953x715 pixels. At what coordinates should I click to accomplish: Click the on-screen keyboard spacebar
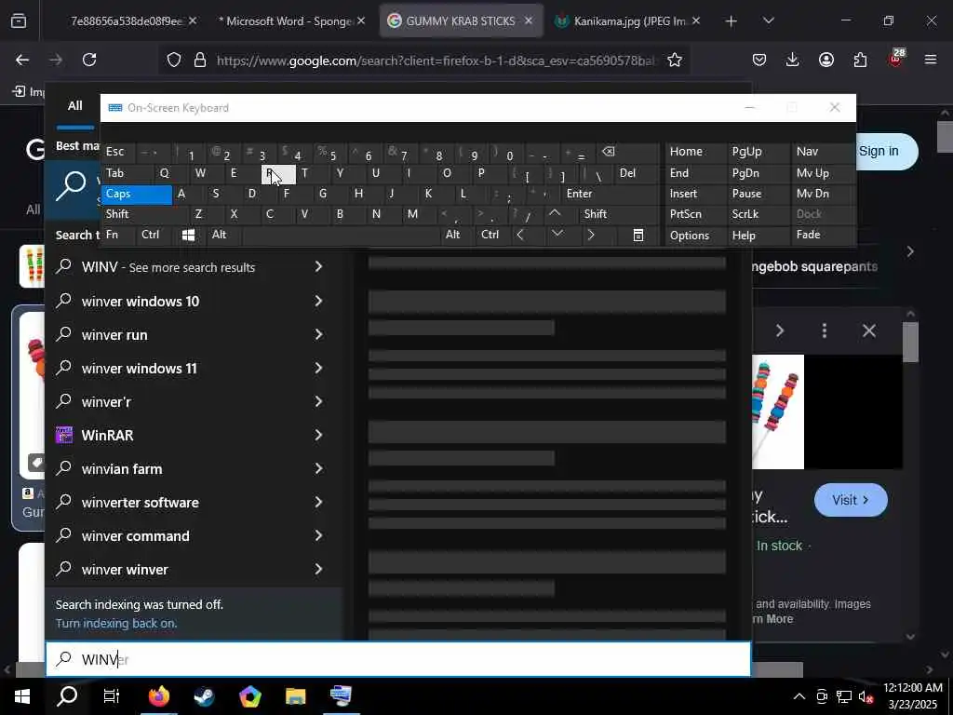[x=341, y=236]
